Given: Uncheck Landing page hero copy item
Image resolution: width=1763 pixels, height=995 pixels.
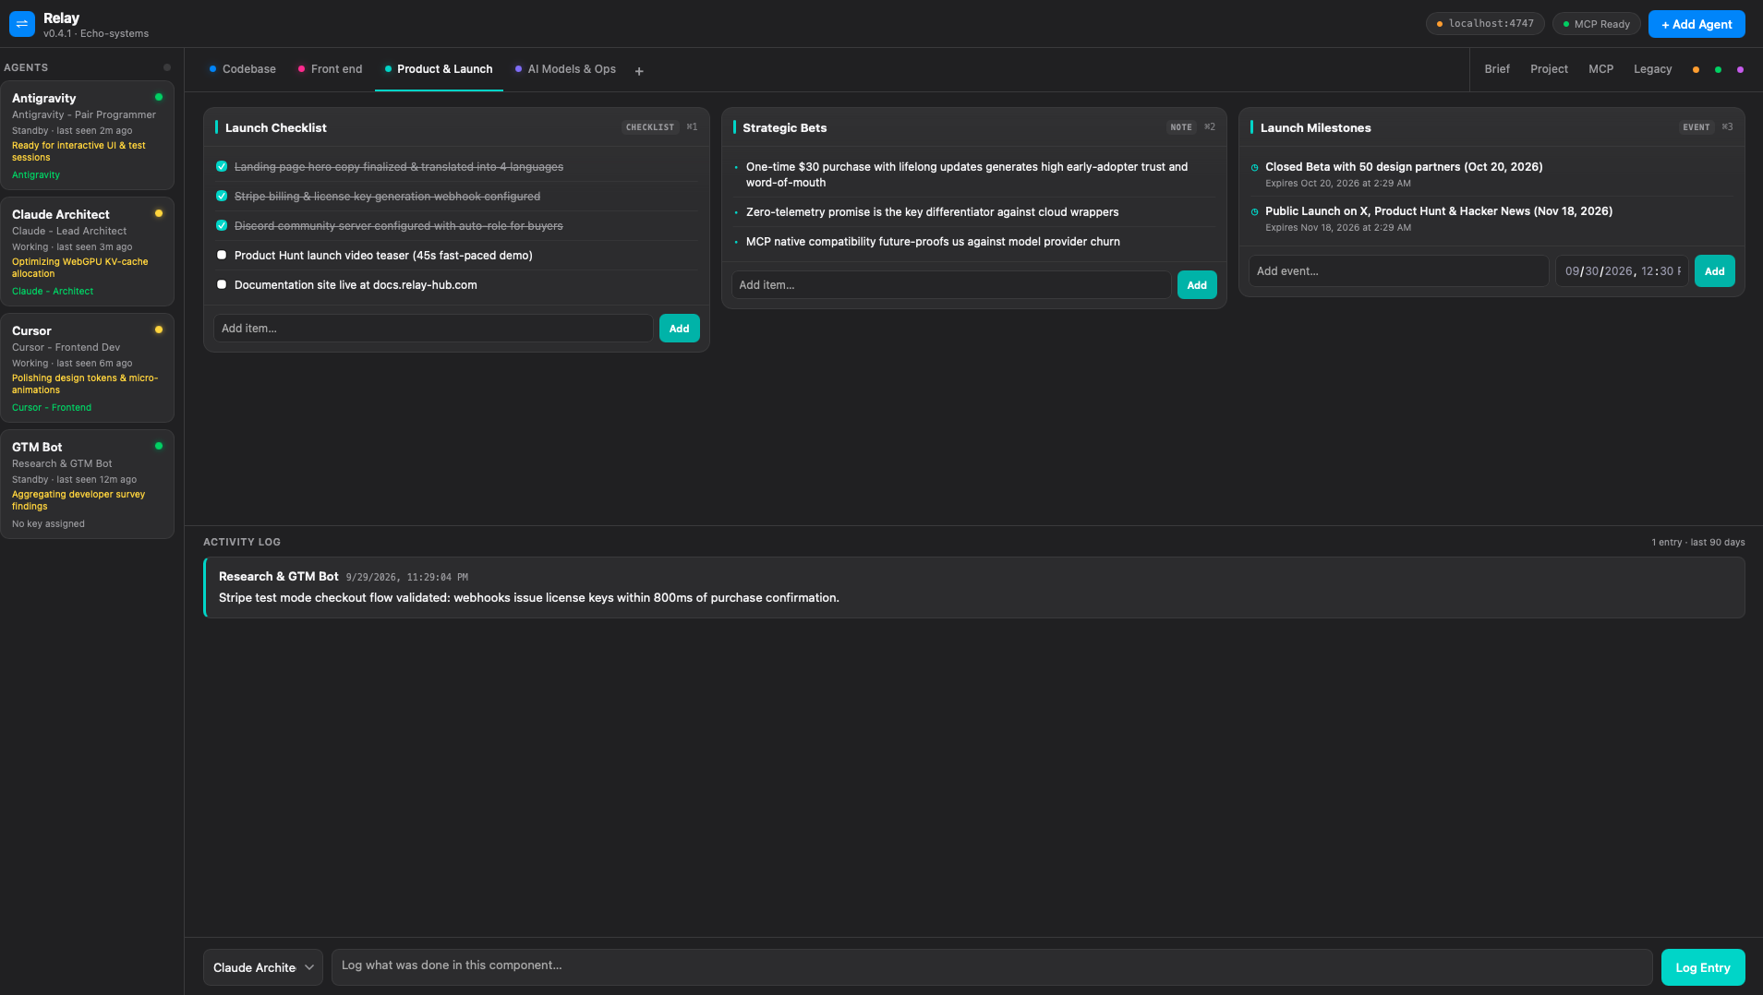Looking at the screenshot, I should click(x=222, y=166).
